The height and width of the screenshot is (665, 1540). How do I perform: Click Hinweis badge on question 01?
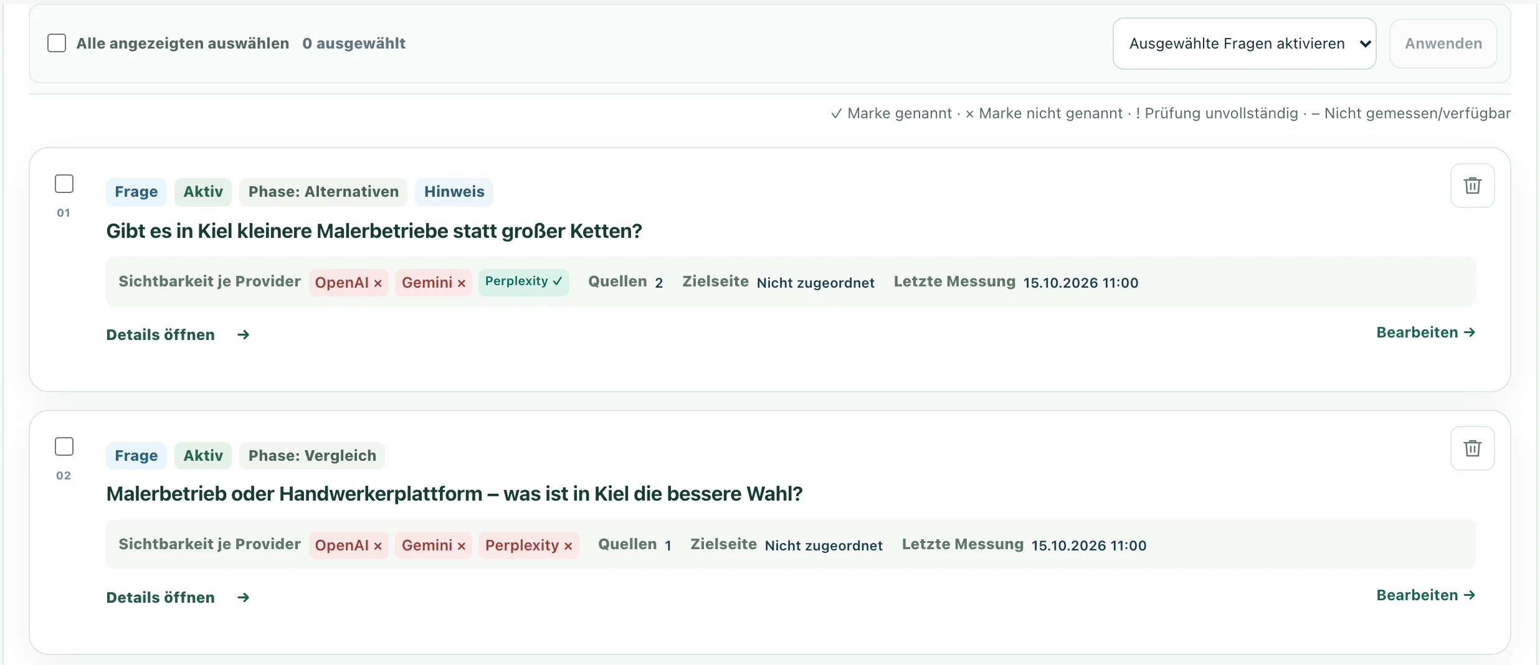pos(454,192)
